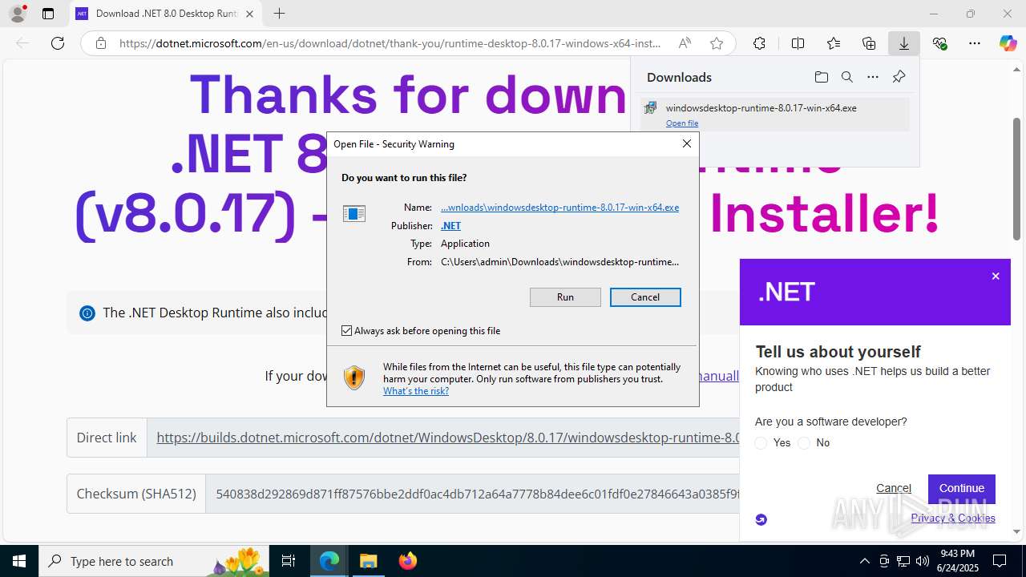Click the Read aloud icon
This screenshot has height=577, width=1026.
point(685,43)
